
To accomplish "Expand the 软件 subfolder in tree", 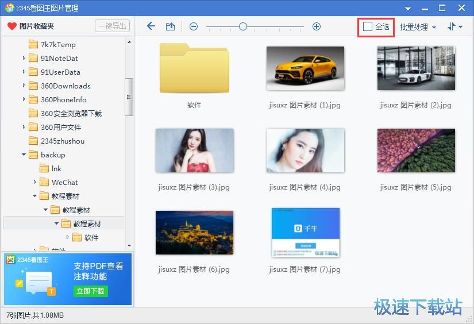I will [x=67, y=237].
